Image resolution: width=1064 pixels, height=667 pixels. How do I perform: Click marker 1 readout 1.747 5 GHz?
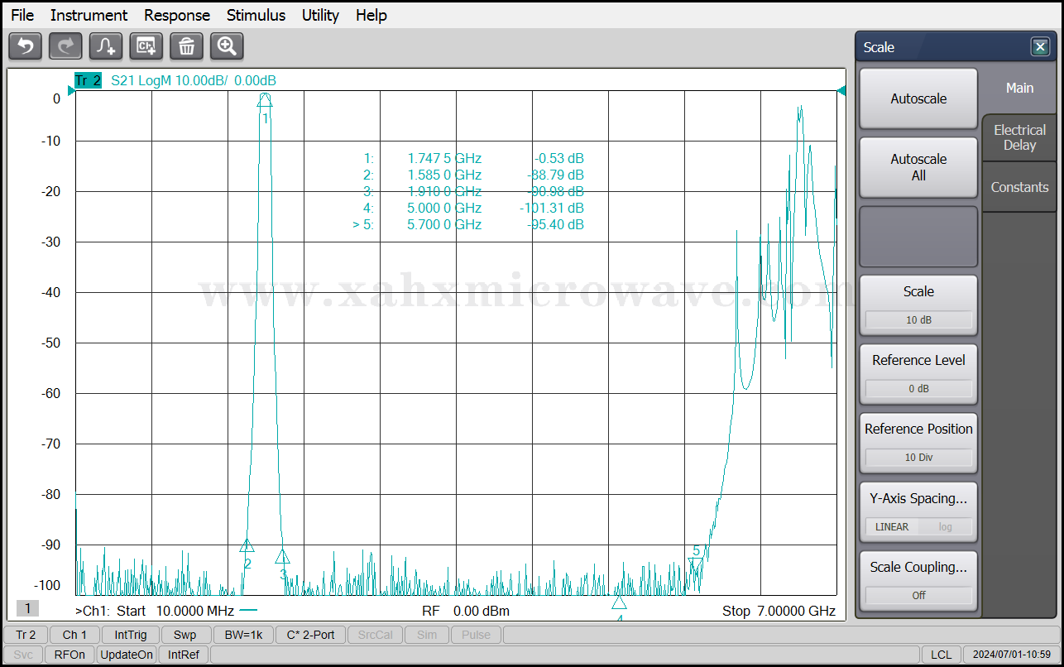tap(444, 158)
